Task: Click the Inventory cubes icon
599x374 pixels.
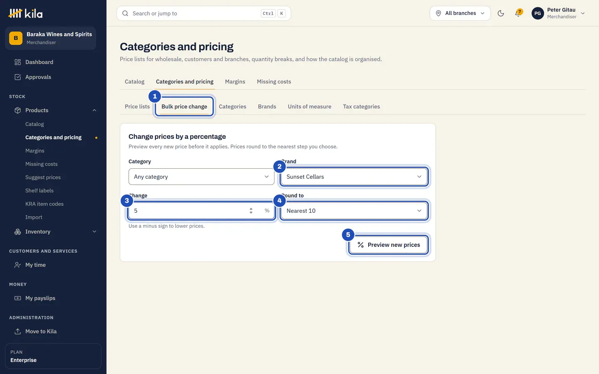Action: (x=17, y=231)
